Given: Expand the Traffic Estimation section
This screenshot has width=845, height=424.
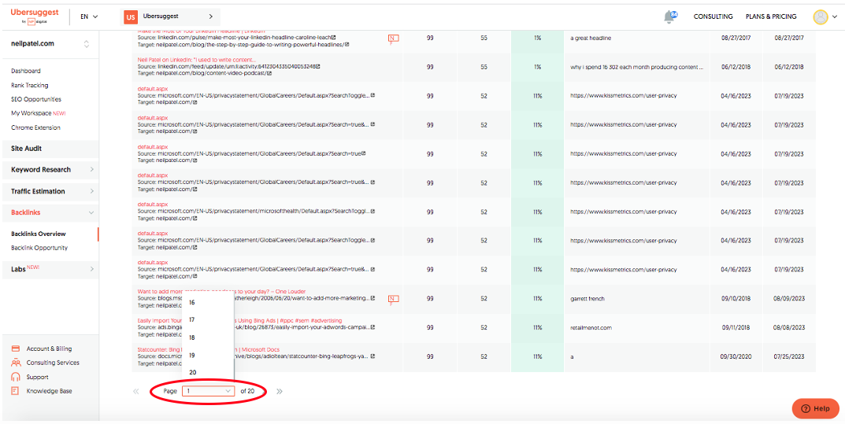Looking at the screenshot, I should pyautogui.click(x=50, y=191).
